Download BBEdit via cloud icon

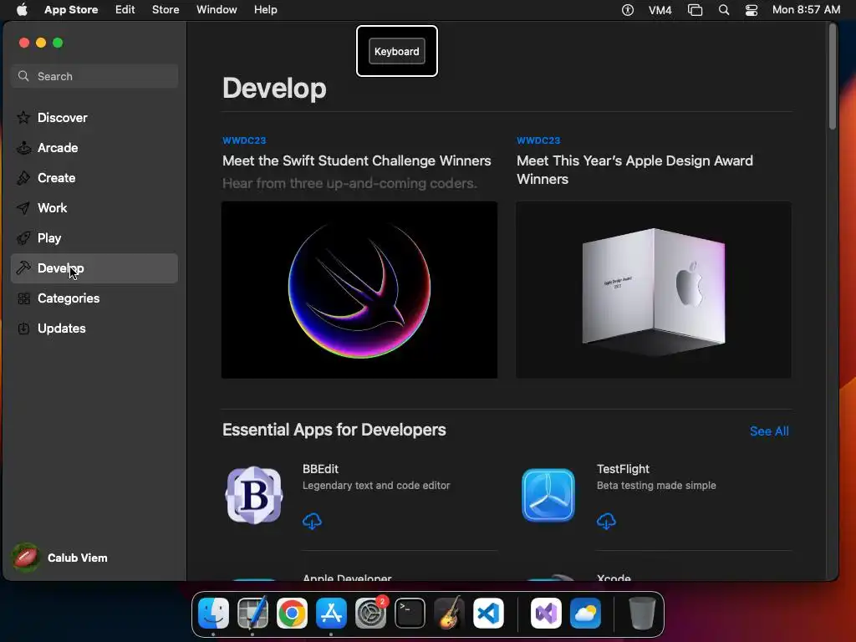click(313, 521)
